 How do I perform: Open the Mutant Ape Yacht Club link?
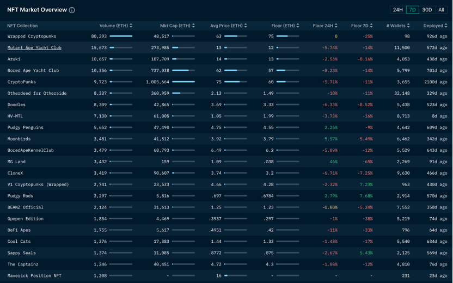click(34, 48)
